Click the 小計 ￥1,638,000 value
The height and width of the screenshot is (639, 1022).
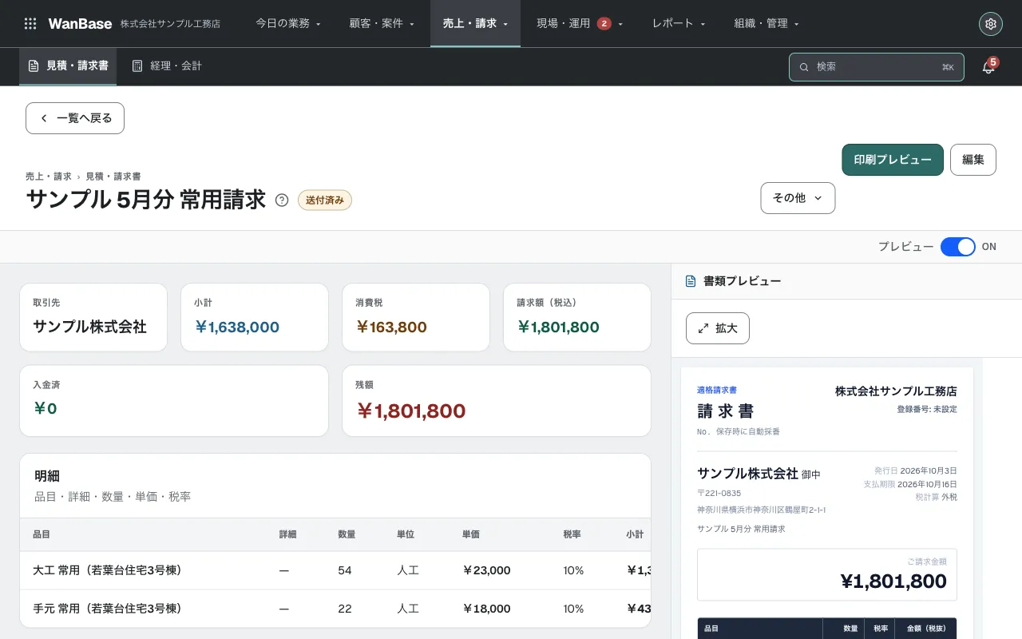pos(237,327)
